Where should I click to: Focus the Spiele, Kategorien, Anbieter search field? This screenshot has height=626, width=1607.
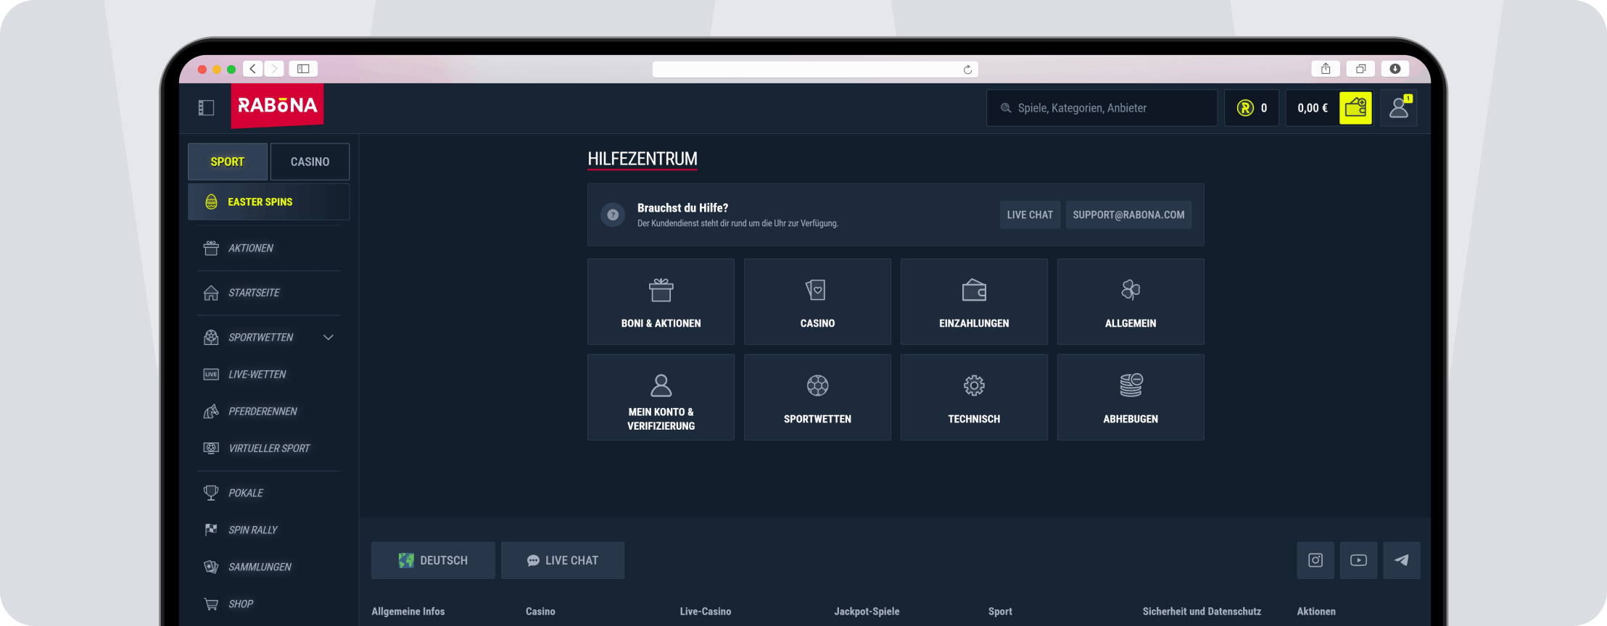[1102, 108]
